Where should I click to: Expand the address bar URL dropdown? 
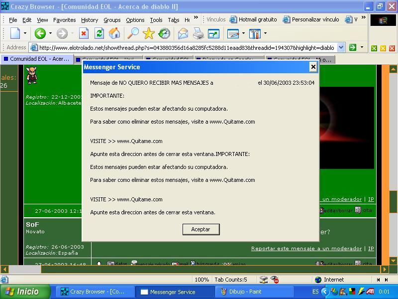(341, 47)
